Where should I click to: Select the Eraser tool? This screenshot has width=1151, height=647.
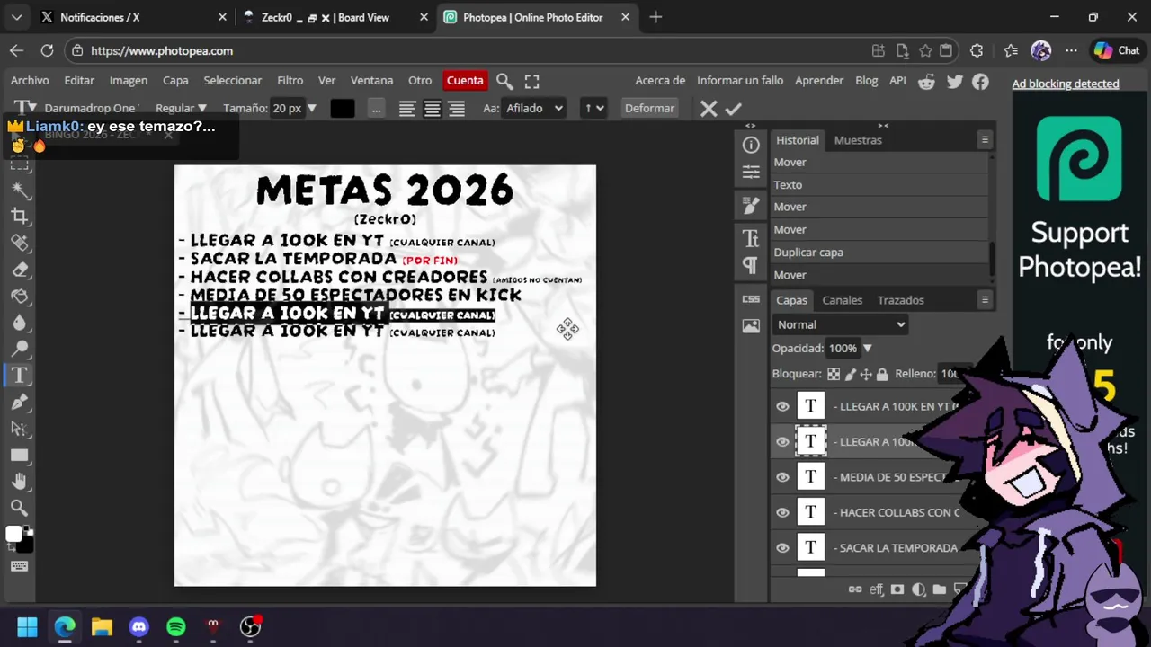tap(20, 269)
